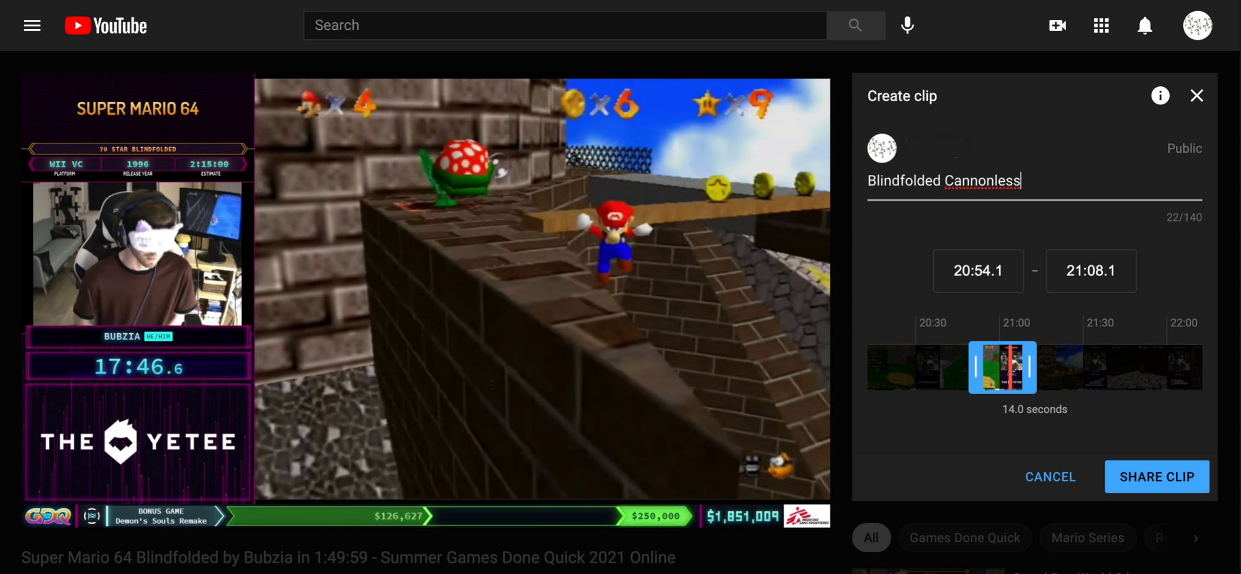This screenshot has width=1241, height=574.
Task: Click the search magnifier button
Action: 855,25
